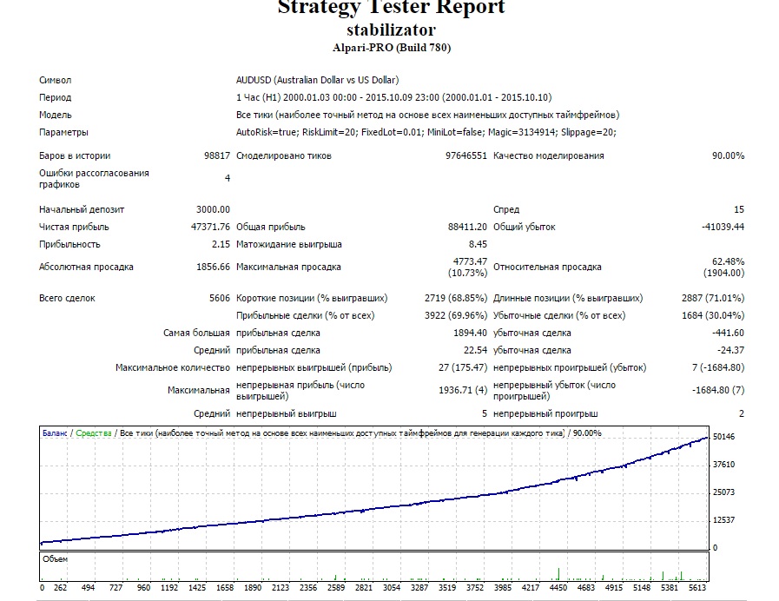Click the "Баров в истории" label
Screen dimensions: 779x601
point(75,155)
